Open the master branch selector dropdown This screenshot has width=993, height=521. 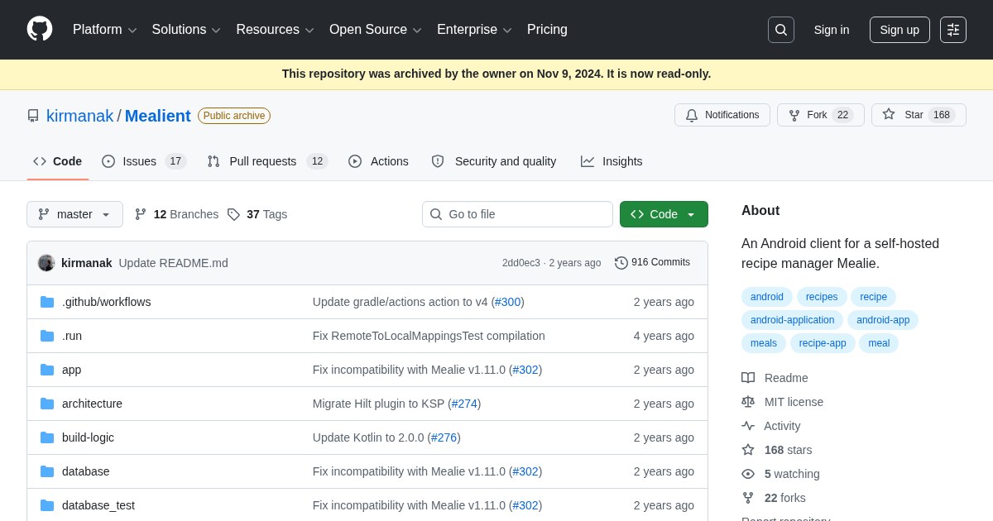74,214
